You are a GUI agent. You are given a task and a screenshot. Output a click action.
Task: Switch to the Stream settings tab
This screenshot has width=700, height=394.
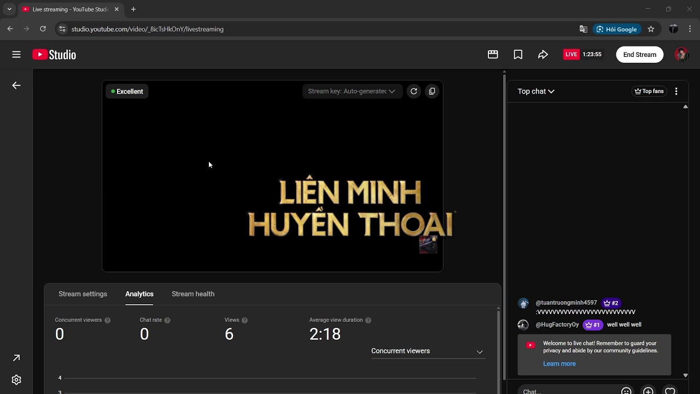click(x=83, y=294)
